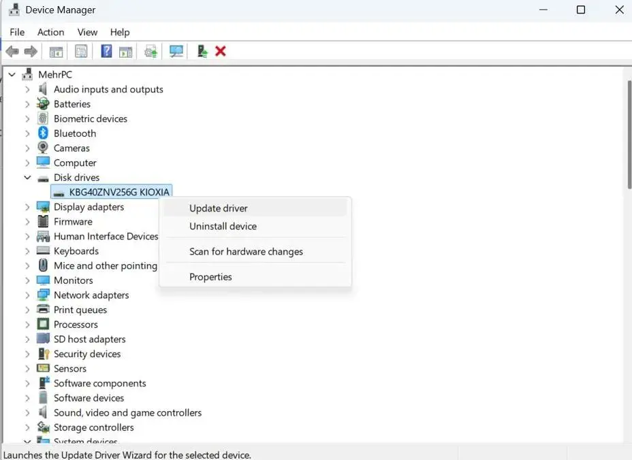Expand the Network adapters category

tap(27, 295)
